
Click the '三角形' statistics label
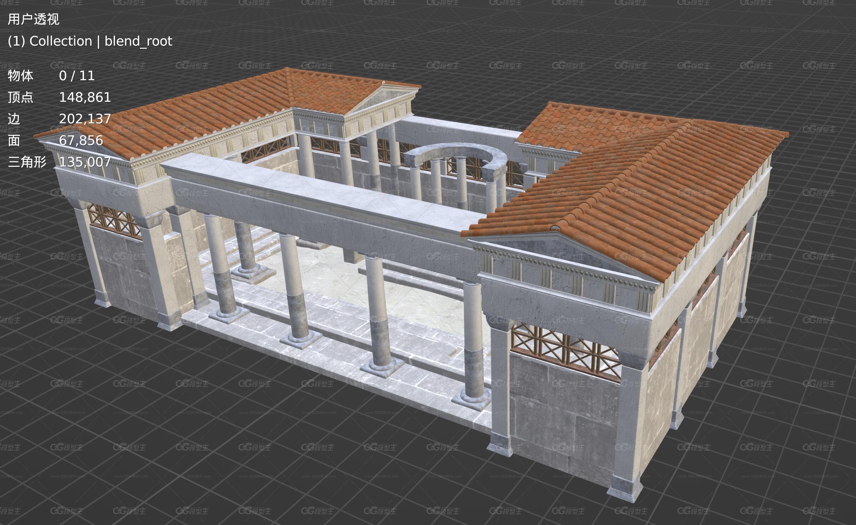pyautogui.click(x=27, y=162)
